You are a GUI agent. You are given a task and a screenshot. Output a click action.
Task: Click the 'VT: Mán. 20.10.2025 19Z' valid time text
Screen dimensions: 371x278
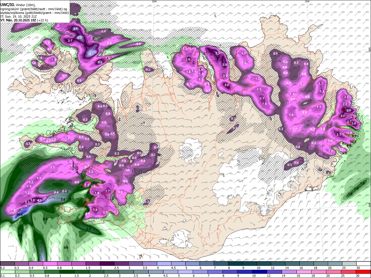pos(18,20)
